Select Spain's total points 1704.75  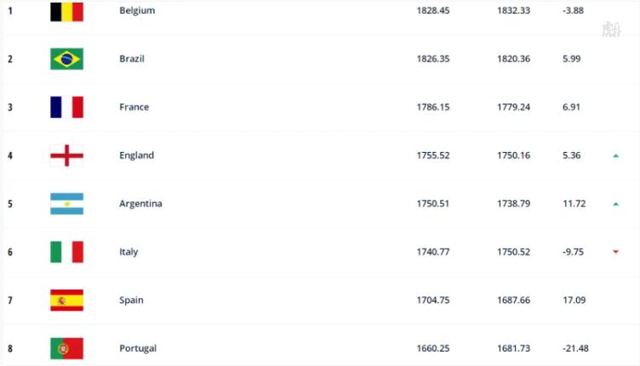tap(433, 300)
